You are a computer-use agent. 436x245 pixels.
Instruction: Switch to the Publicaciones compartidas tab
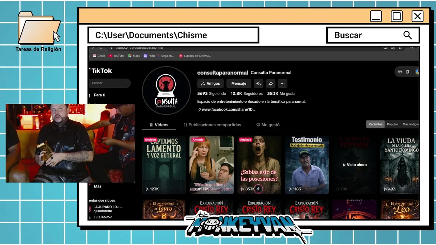(212, 125)
